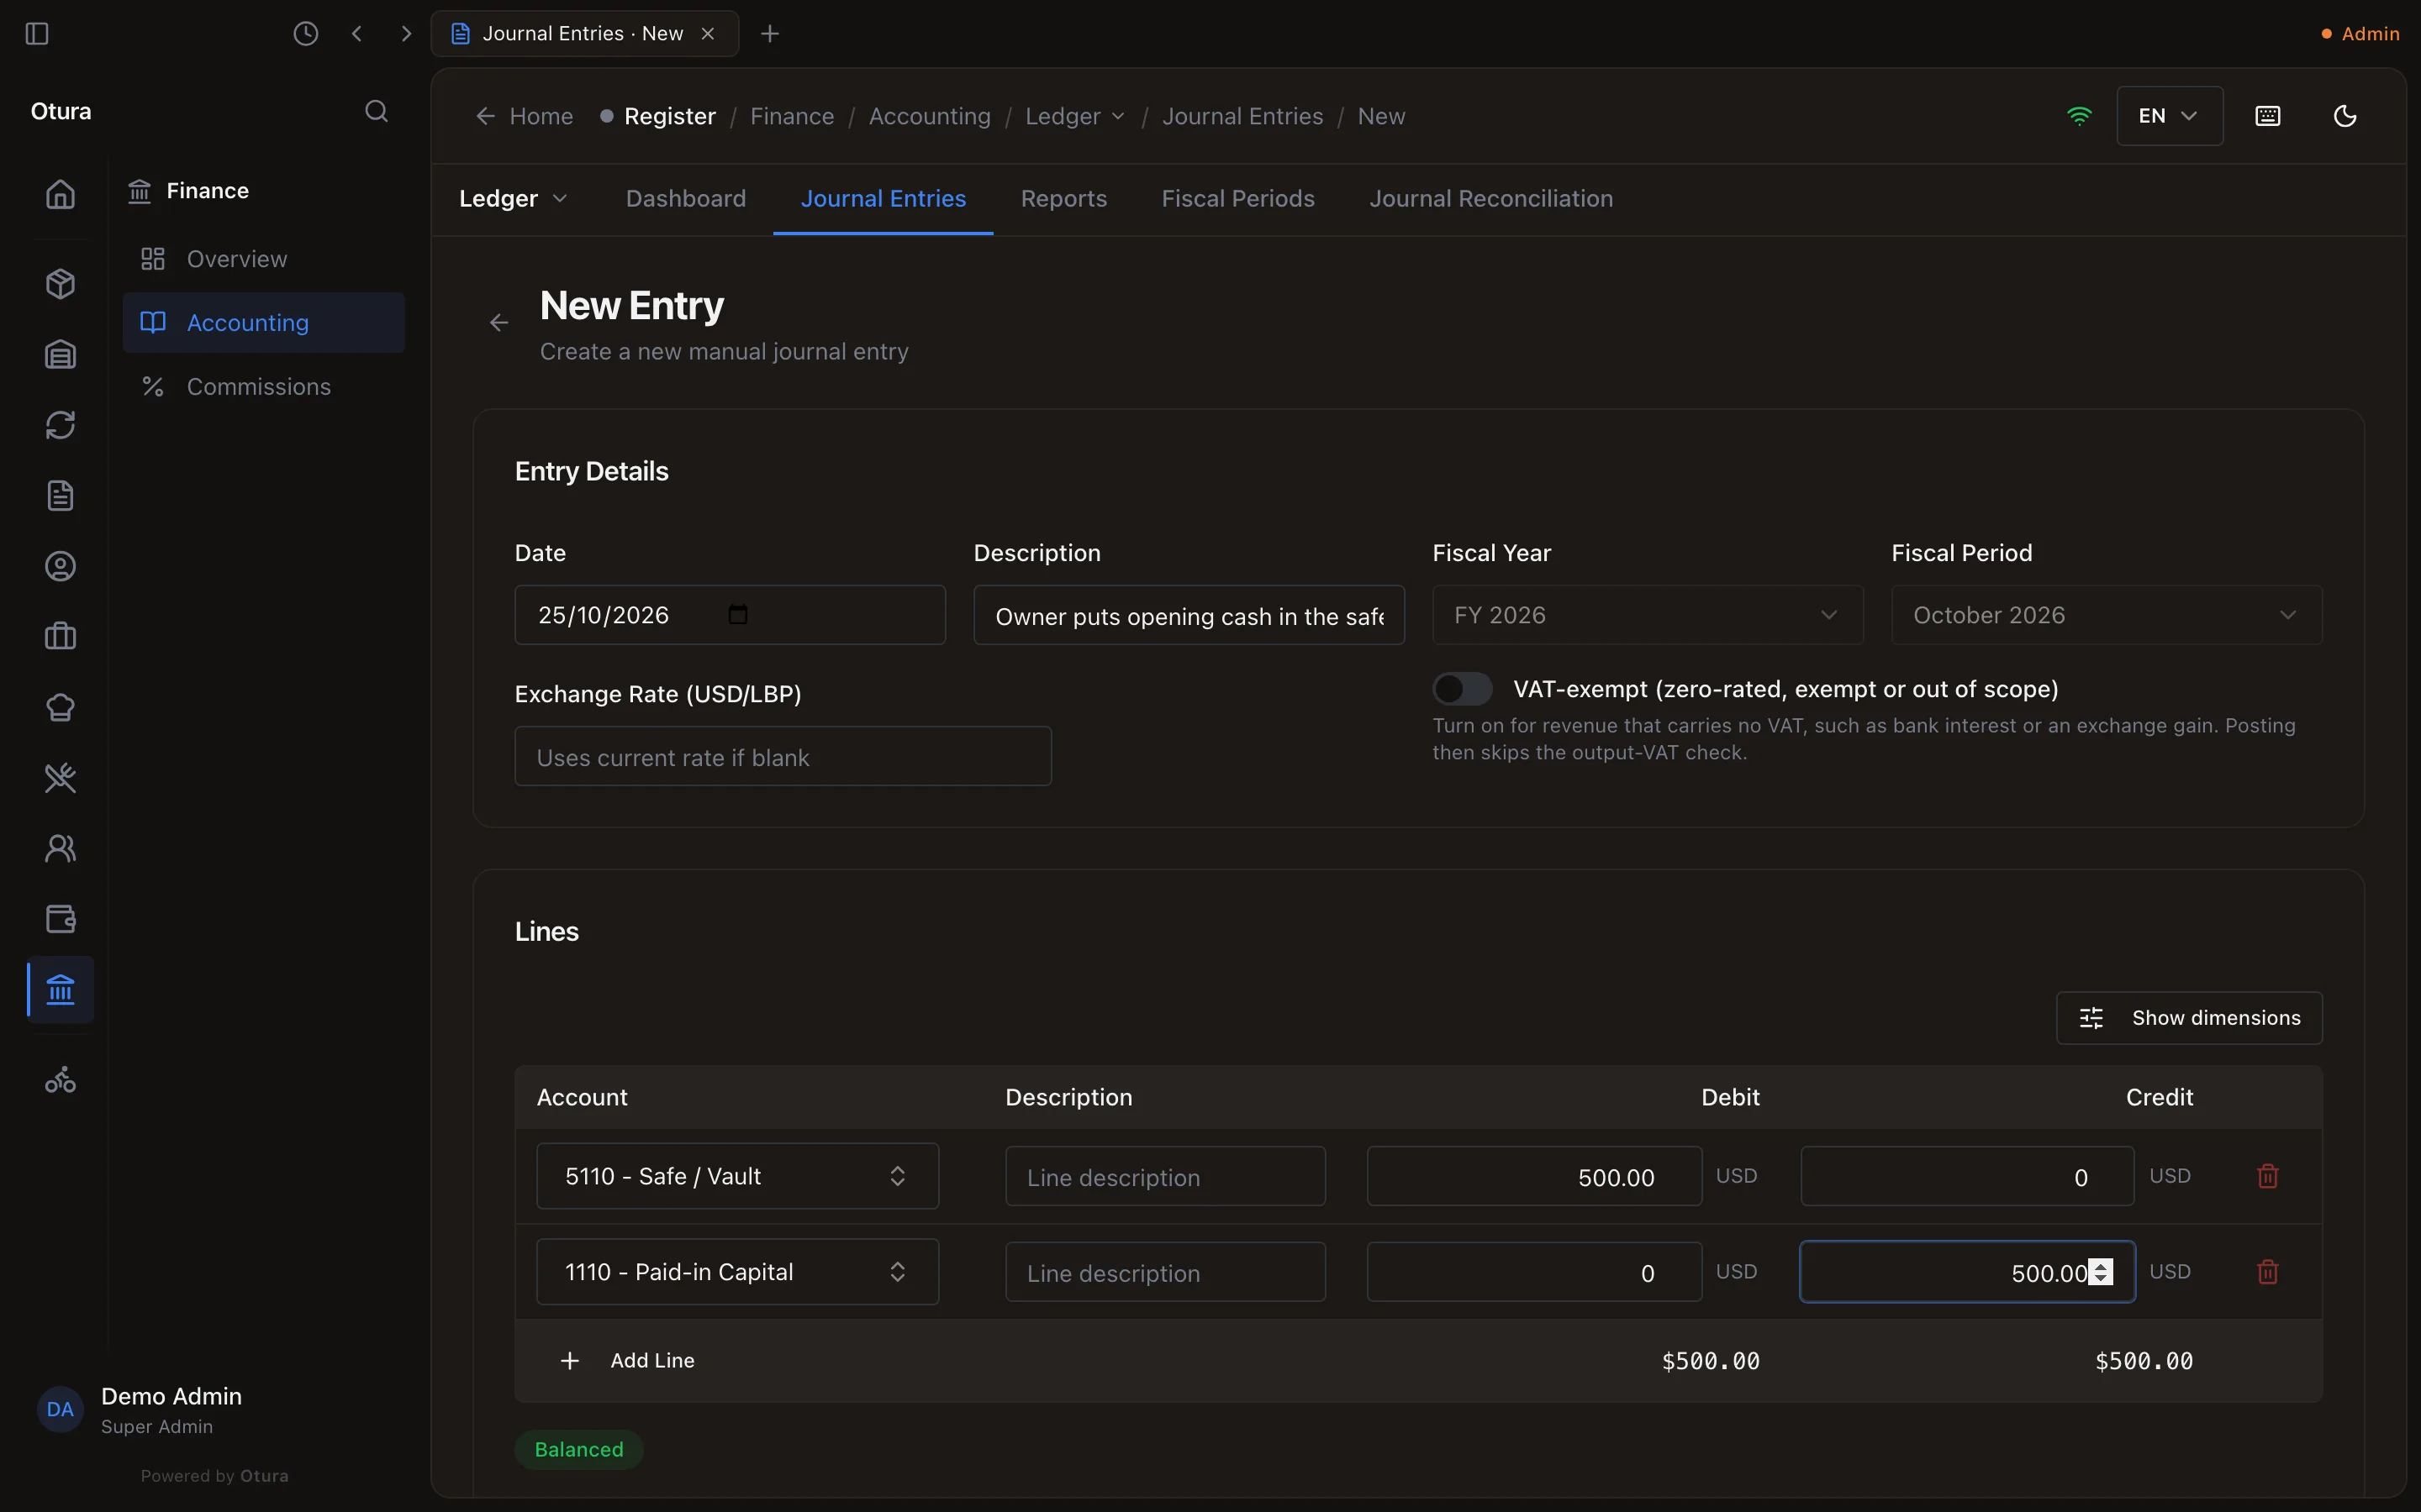
Task: Open the refresh sync icon in the sidebar rail
Action: [61, 425]
